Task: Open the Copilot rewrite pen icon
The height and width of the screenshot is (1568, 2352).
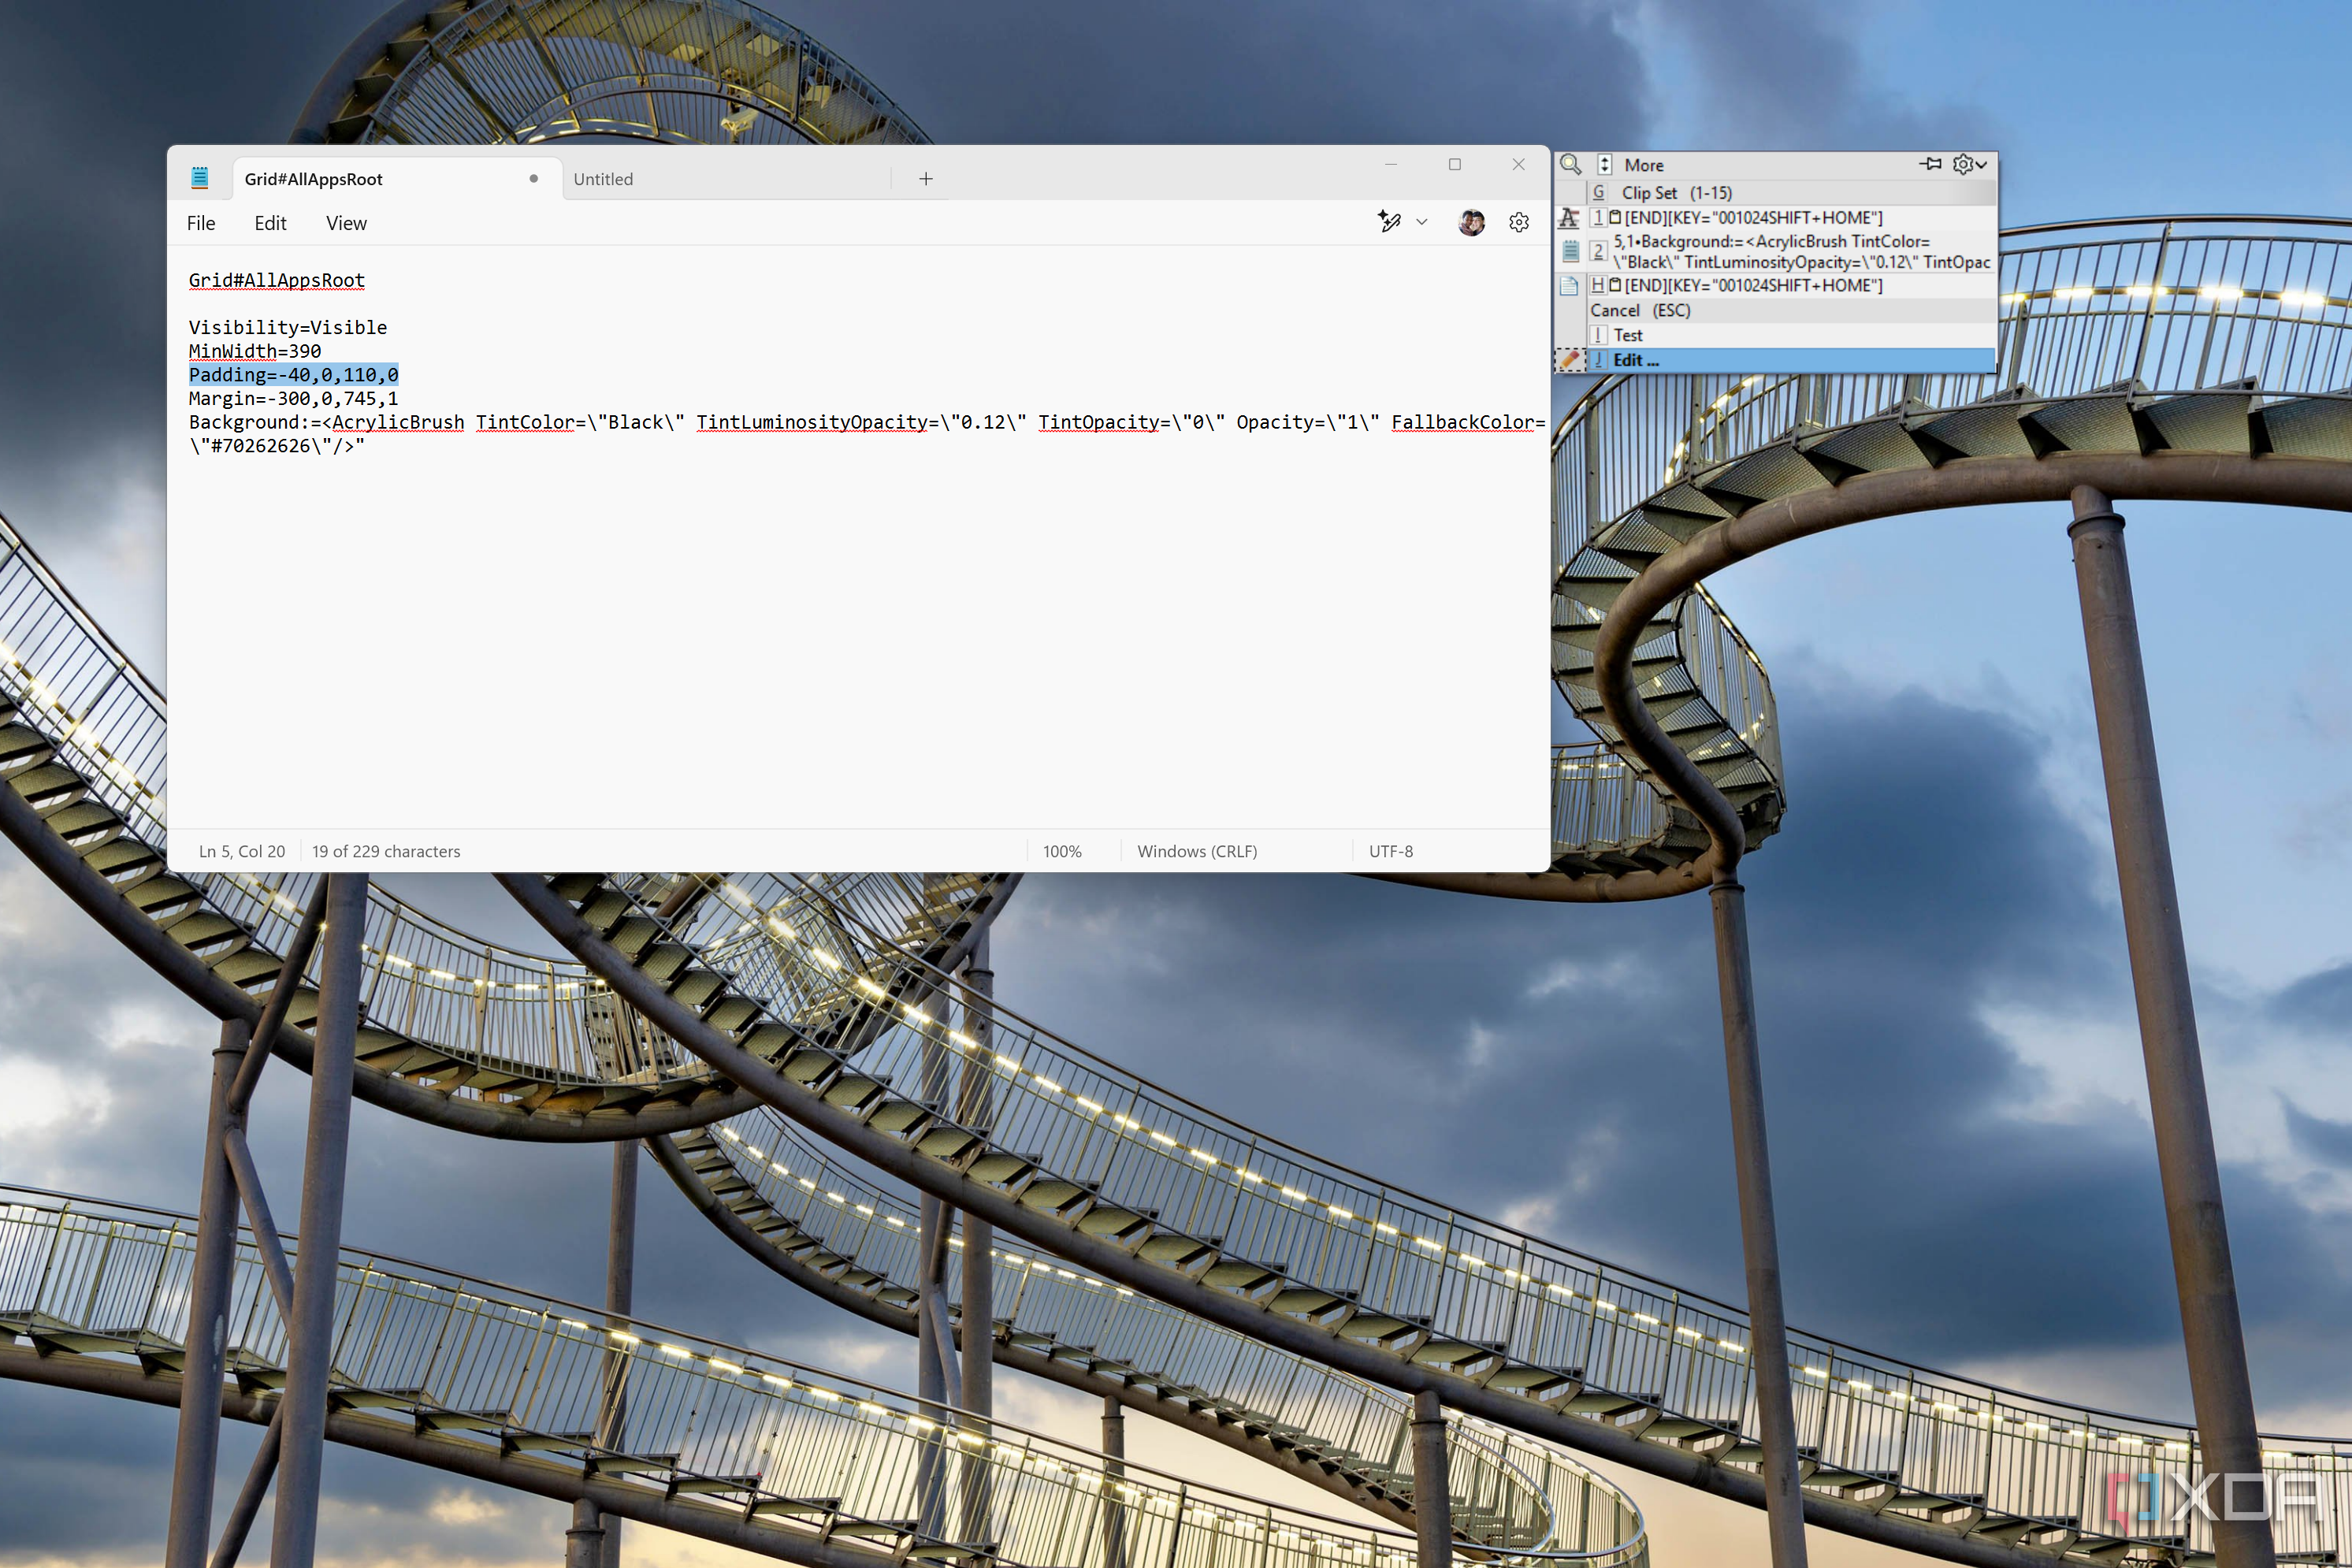Action: pyautogui.click(x=1389, y=222)
